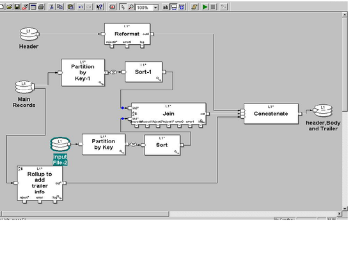Click the vertical scrollbar up arrow

point(345,15)
